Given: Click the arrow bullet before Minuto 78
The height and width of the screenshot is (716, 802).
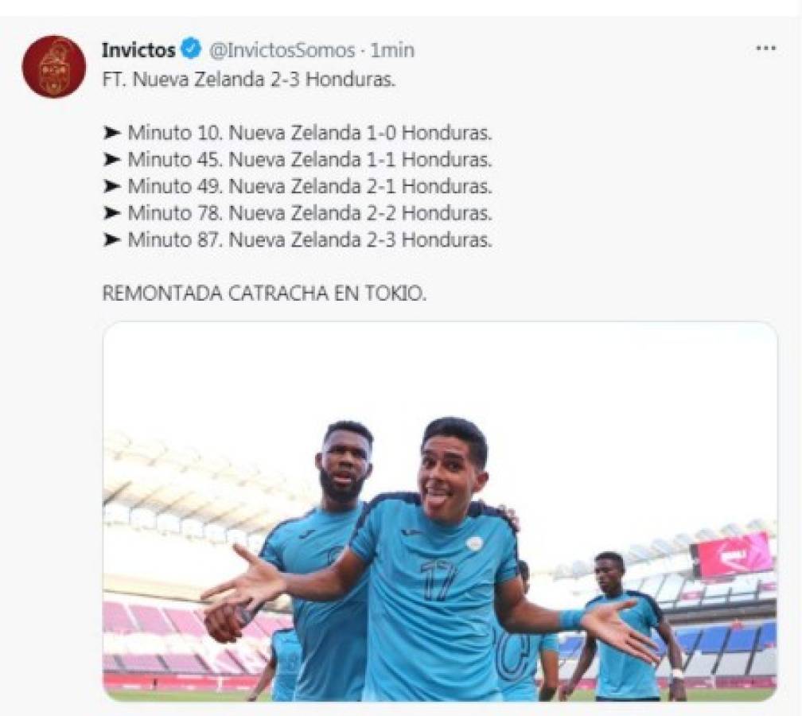Looking at the screenshot, I should pos(112,214).
